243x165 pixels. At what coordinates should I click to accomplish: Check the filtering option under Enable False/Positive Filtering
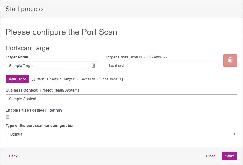7,117
